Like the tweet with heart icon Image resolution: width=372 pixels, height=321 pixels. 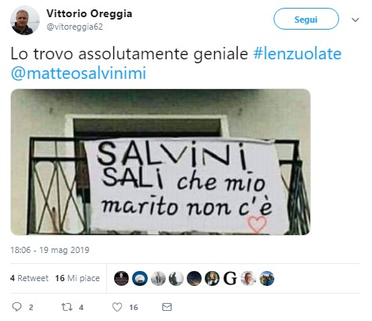(x=117, y=307)
